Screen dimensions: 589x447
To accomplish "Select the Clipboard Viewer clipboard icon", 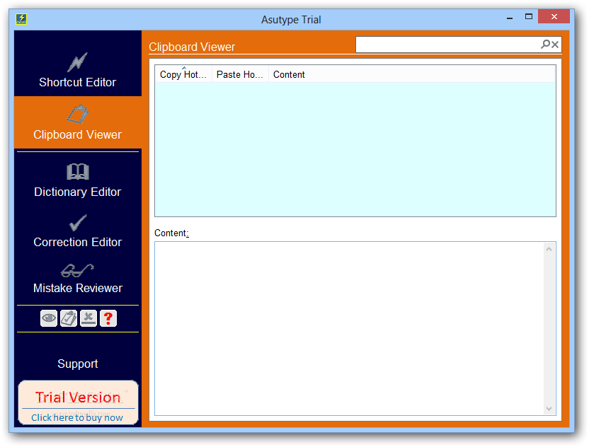I will (78, 115).
